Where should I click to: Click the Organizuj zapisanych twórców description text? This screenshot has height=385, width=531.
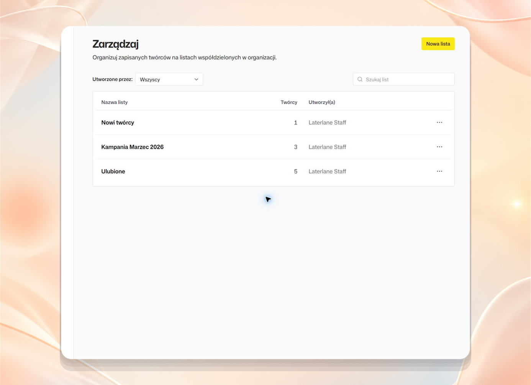pos(184,58)
